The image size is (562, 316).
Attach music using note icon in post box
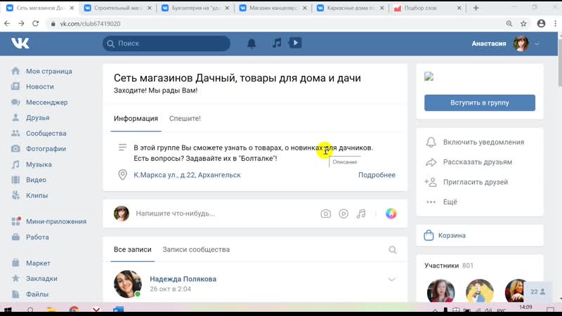tap(361, 213)
